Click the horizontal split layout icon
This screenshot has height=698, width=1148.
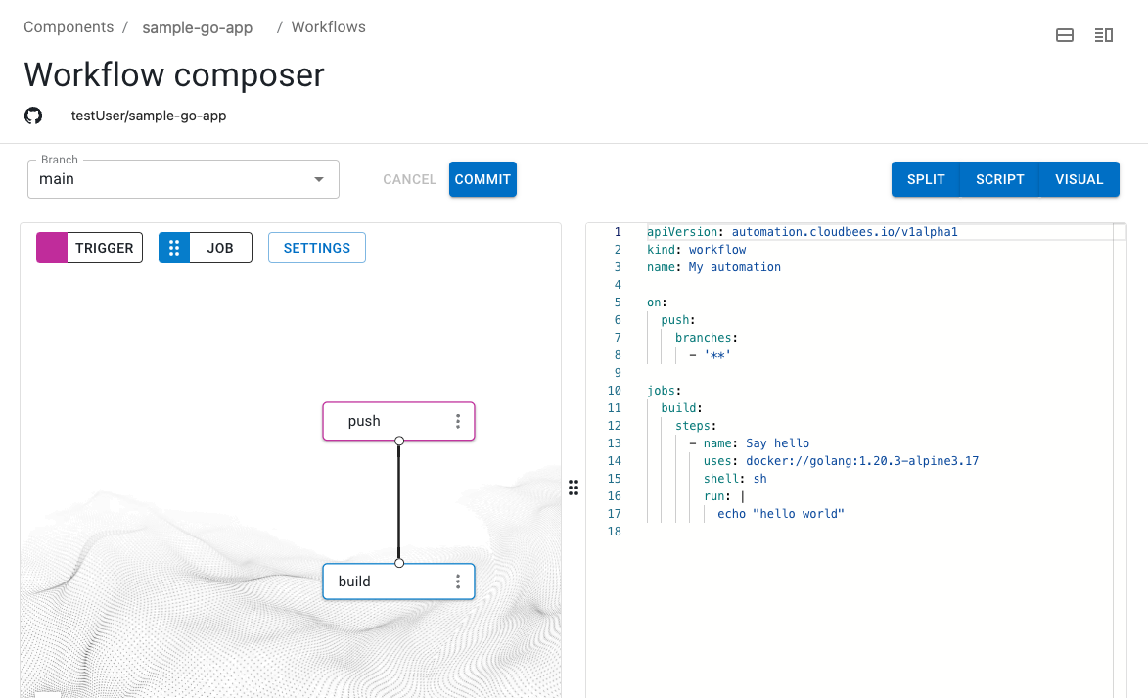(x=1065, y=34)
